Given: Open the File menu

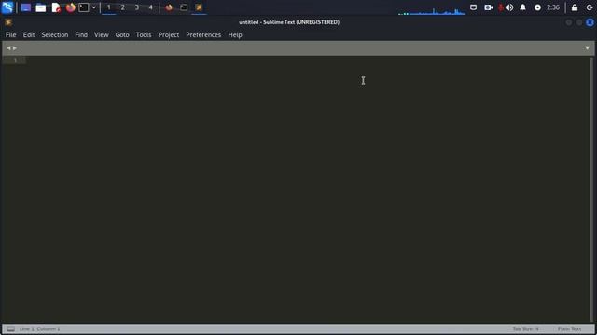Looking at the screenshot, I should (10, 35).
